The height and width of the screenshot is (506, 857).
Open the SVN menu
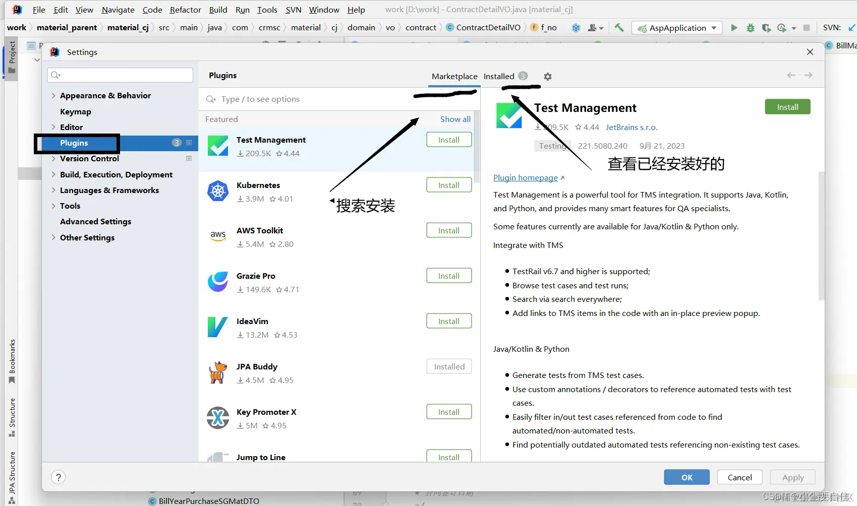pyautogui.click(x=294, y=10)
